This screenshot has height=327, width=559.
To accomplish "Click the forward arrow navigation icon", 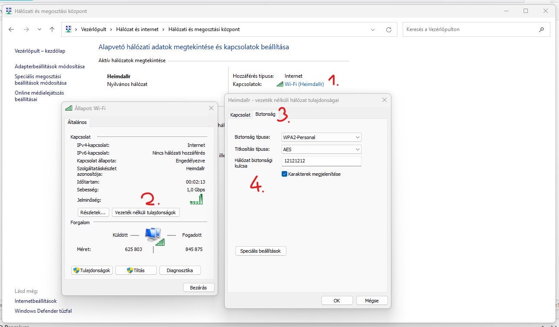I will pos(26,29).
